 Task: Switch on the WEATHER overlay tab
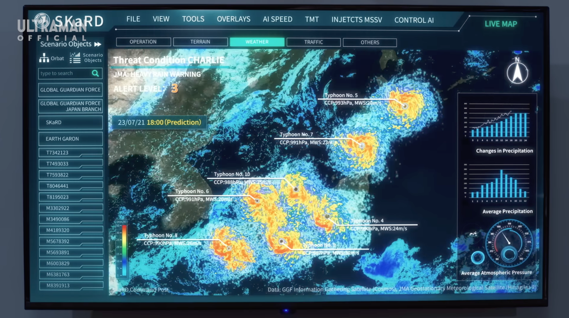257,42
